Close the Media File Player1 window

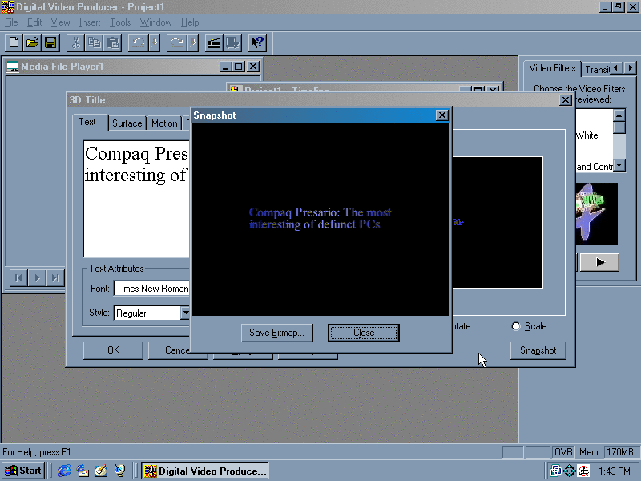click(253, 67)
